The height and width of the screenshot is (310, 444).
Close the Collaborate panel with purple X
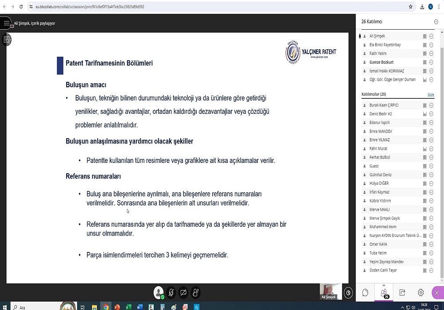click(x=437, y=293)
